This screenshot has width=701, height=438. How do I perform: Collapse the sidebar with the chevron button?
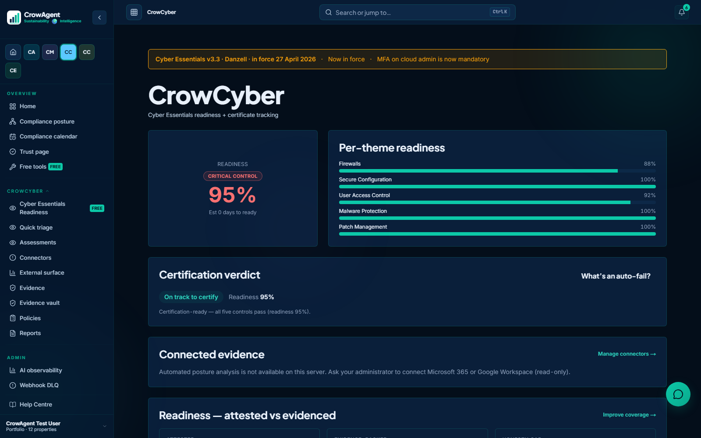99,18
